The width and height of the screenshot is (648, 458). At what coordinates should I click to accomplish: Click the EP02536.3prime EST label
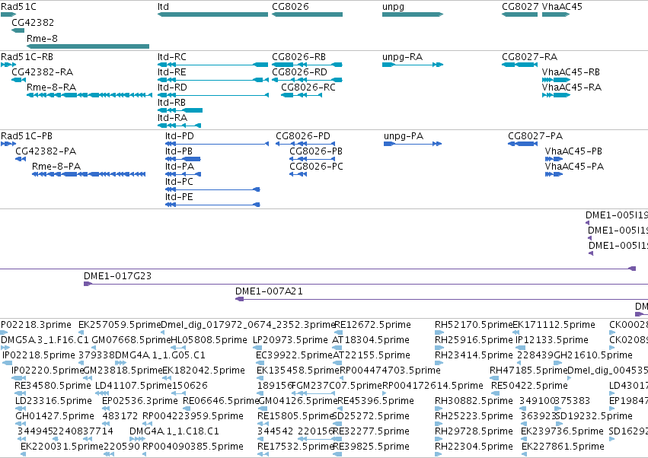point(140,401)
